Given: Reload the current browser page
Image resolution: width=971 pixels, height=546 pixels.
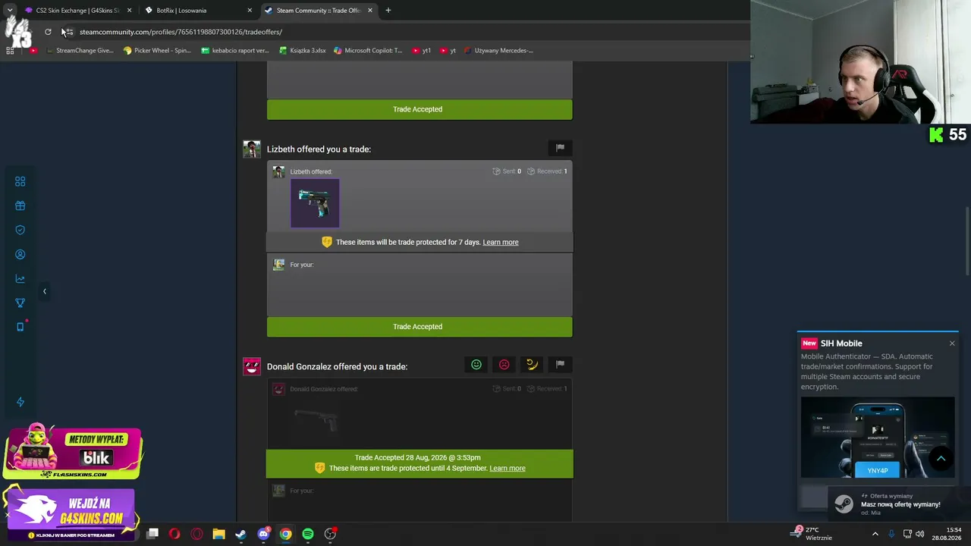Looking at the screenshot, I should (x=48, y=32).
